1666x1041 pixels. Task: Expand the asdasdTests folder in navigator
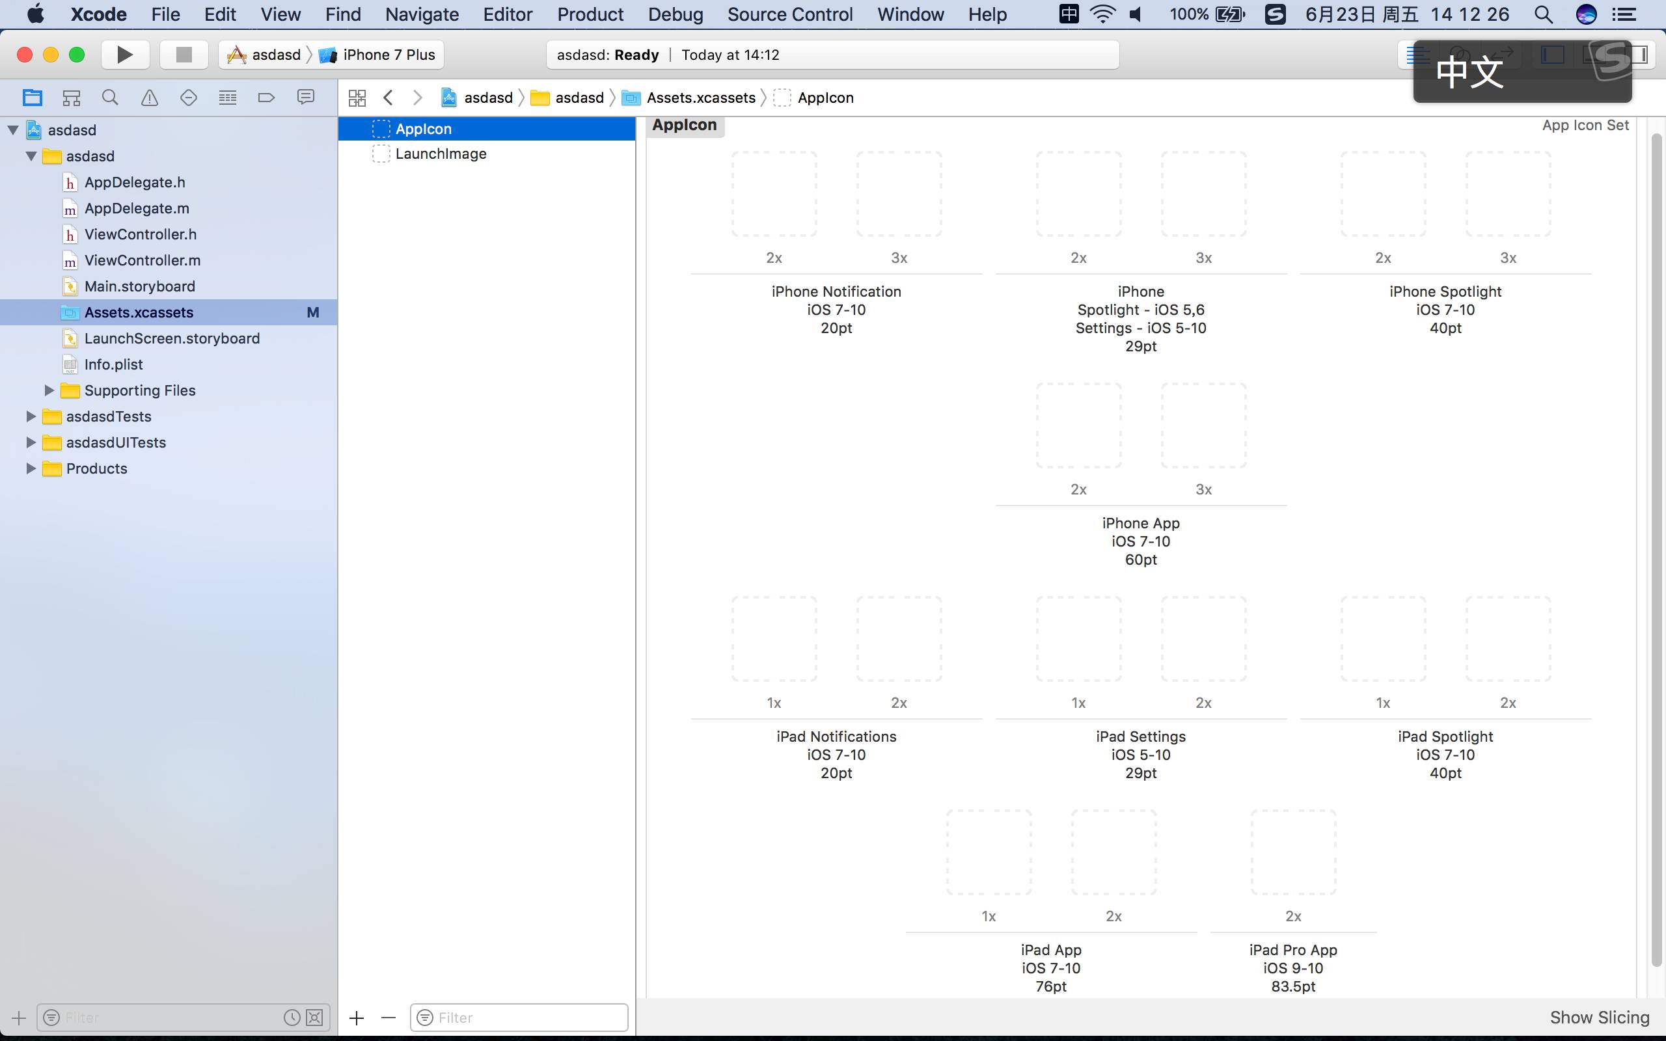coord(30,415)
